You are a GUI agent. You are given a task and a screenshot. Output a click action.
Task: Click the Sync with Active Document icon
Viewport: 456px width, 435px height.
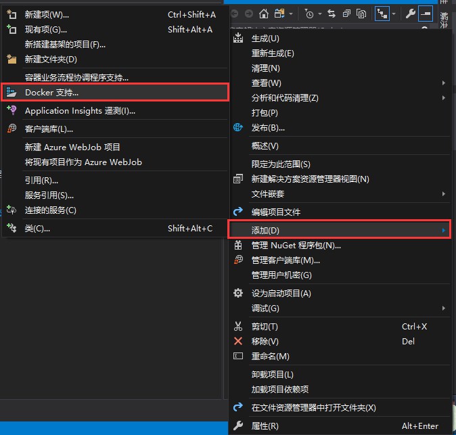coord(332,14)
